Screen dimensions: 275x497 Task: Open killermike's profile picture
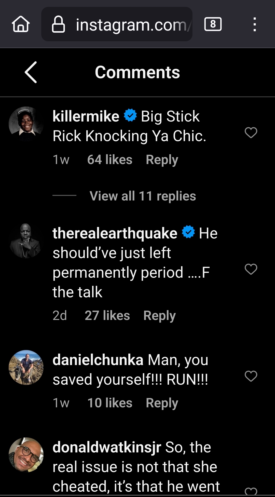(x=26, y=124)
